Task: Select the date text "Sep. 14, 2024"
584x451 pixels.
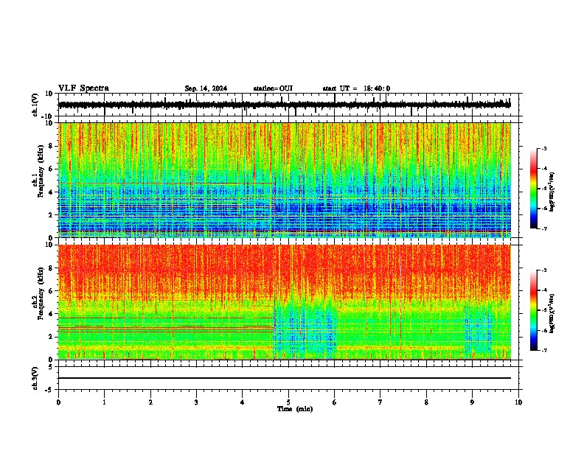Action: click(206, 88)
